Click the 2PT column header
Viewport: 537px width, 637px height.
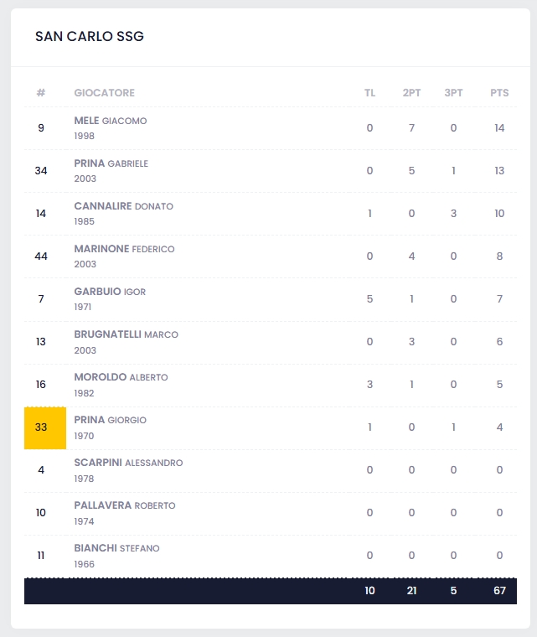coord(411,93)
